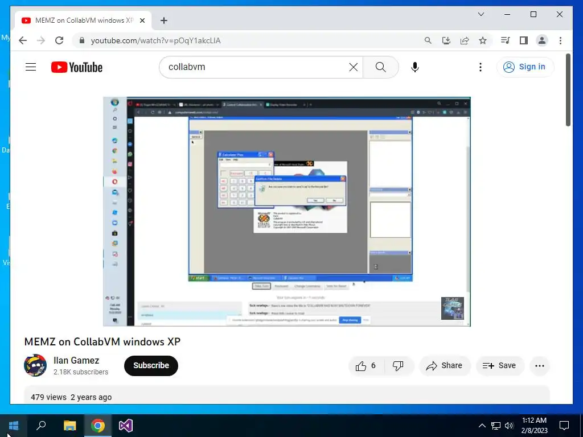Screen dimensions: 583x437
Task: Share this page icon in address bar
Action: pyautogui.click(x=465, y=40)
